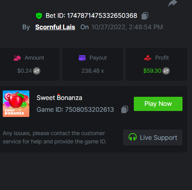Click the $59.30 profit amount
This screenshot has width=192, height=190.
pos(152,71)
